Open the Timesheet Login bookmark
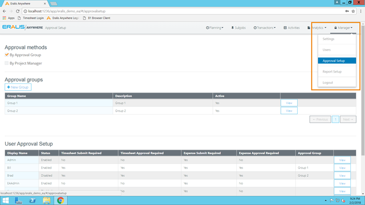Viewport: 365px width, 205px height. 31,18
